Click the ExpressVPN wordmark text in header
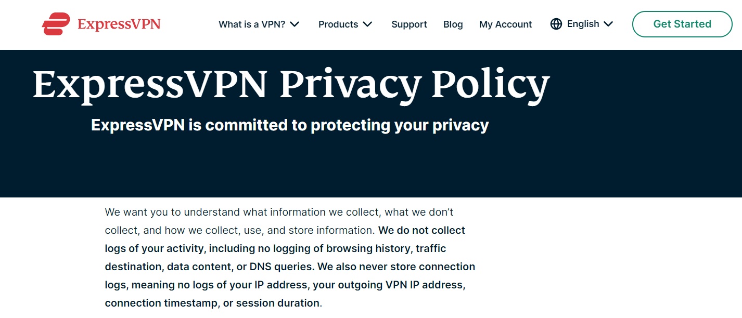This screenshot has width=742, height=318. [119, 24]
